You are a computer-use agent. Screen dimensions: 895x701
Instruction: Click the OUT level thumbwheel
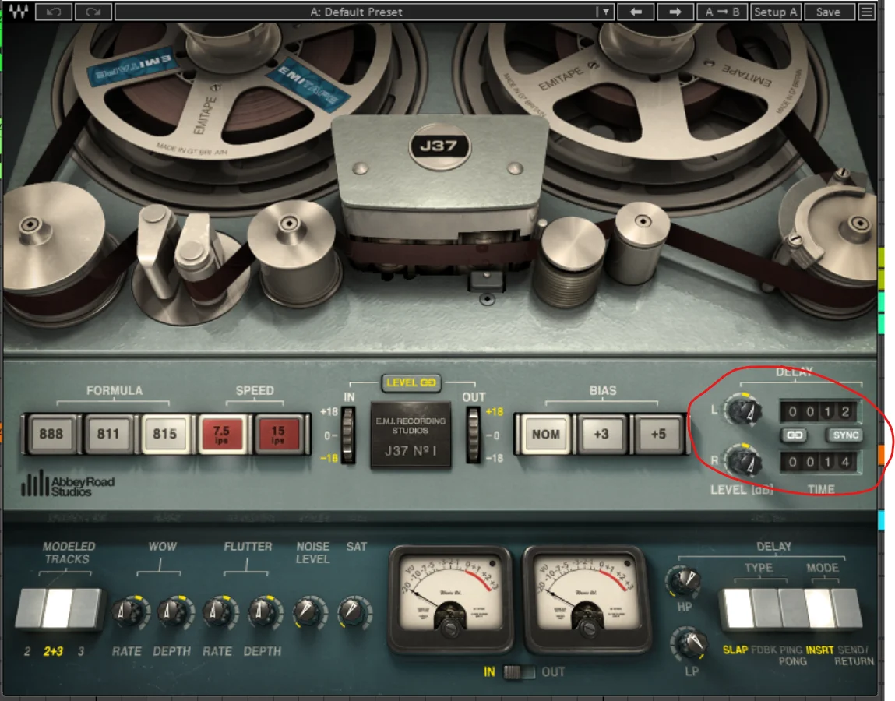click(x=473, y=435)
